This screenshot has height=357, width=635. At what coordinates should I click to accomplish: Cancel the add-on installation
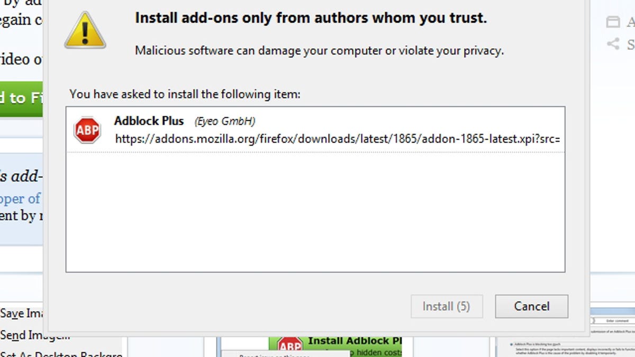point(531,306)
